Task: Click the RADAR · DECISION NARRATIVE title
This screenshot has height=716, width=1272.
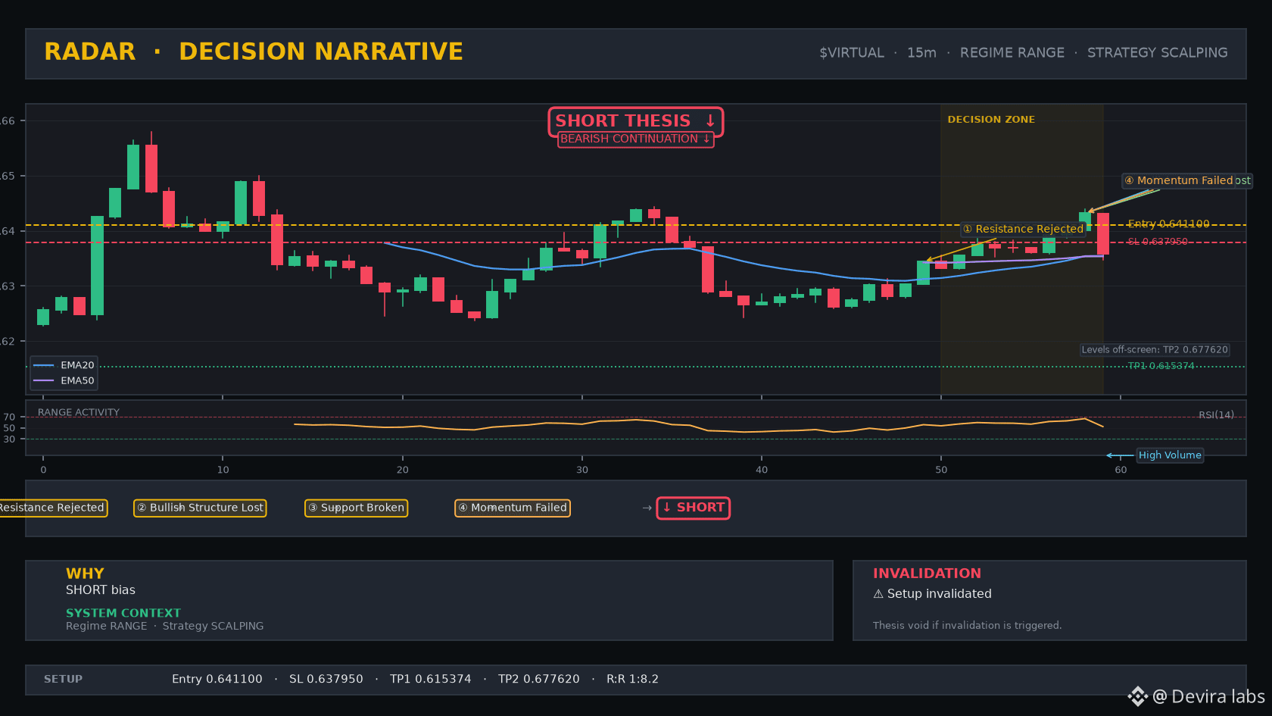Action: pos(254,52)
